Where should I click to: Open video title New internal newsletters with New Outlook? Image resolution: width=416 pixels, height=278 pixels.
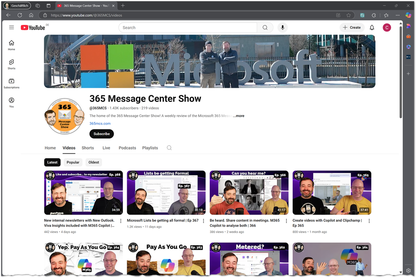point(79,223)
